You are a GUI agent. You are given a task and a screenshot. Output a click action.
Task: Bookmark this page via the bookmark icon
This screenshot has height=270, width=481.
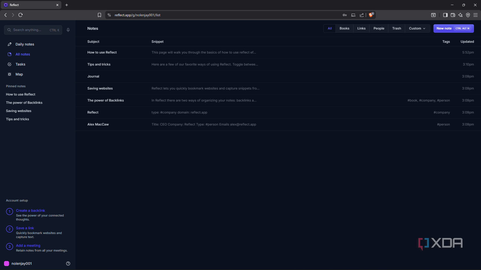[99, 15]
